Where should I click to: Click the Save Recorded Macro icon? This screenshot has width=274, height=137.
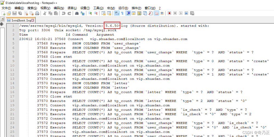(192, 13)
